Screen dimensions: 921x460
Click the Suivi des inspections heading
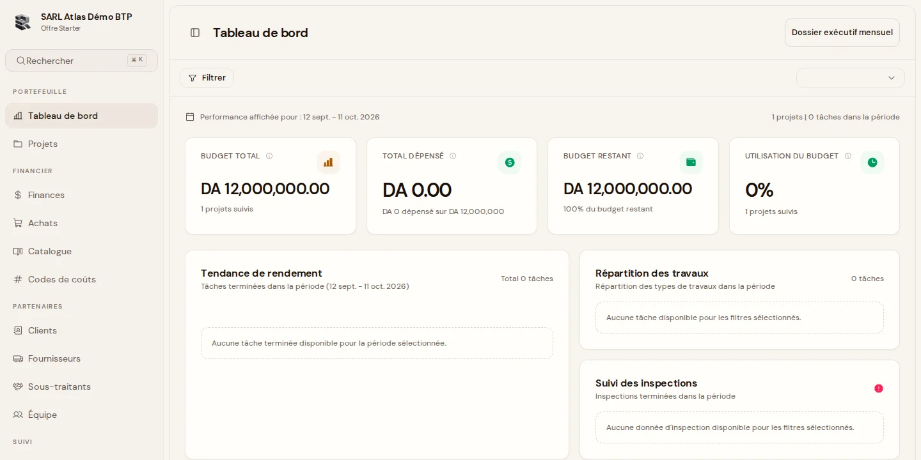click(x=646, y=383)
